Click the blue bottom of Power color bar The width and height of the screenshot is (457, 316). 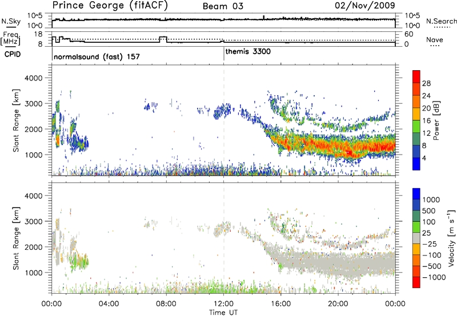(x=416, y=164)
